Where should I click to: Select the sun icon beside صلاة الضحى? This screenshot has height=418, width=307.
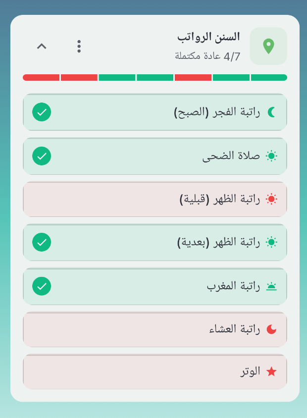pos(272,156)
